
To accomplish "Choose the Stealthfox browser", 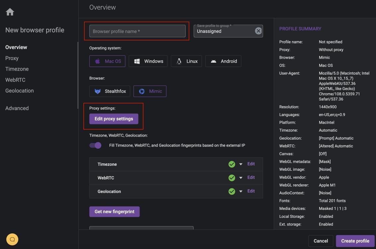I will (110, 91).
